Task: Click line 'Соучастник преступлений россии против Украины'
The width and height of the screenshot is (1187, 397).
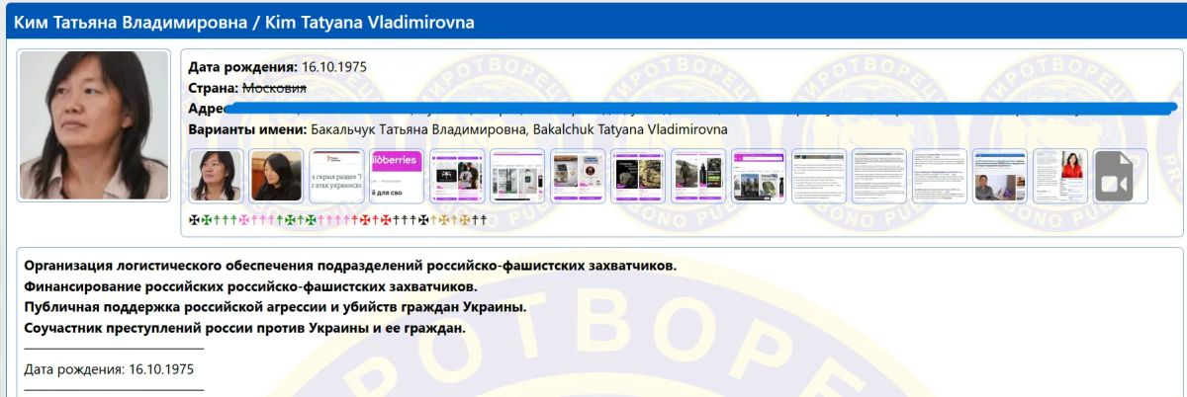Action: pyautogui.click(x=244, y=328)
